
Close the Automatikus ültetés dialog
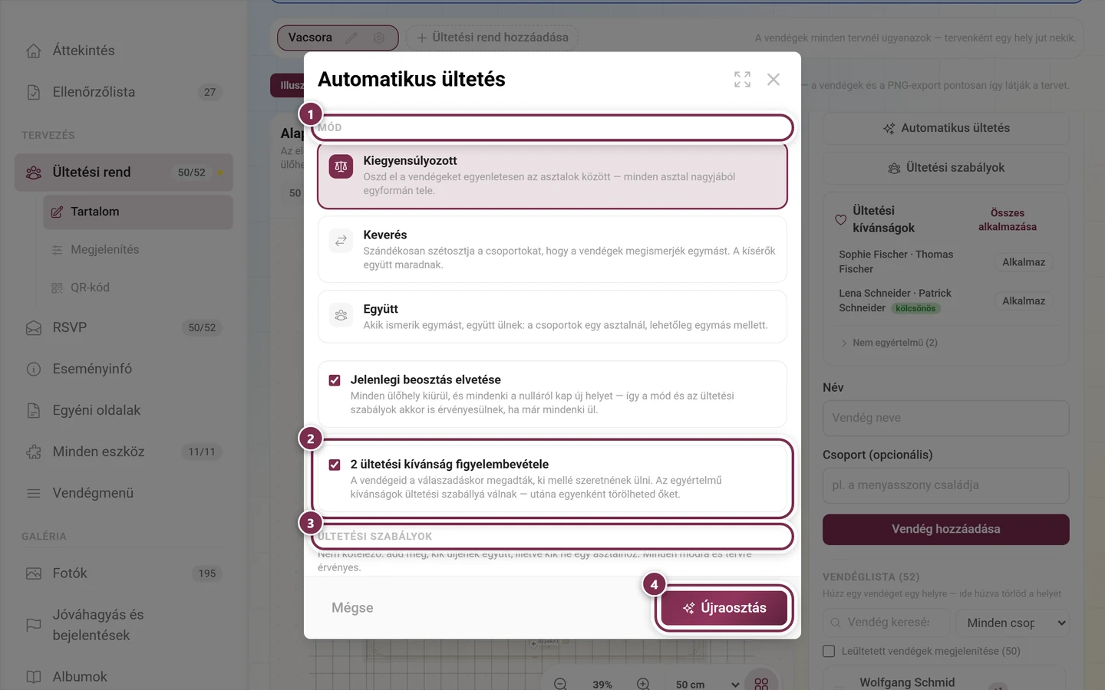[773, 79]
